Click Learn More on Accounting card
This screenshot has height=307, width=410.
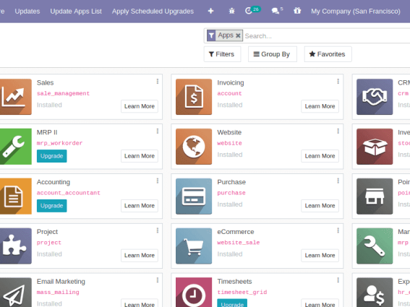tap(140, 206)
